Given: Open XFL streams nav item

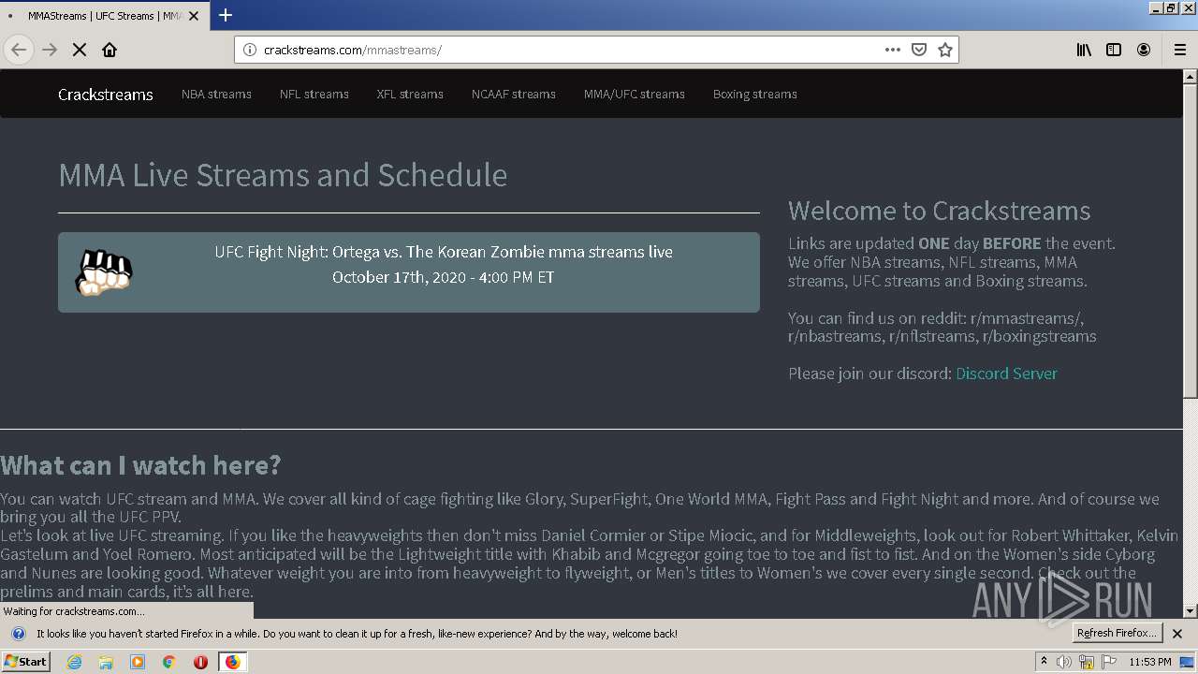Looking at the screenshot, I should [x=410, y=94].
